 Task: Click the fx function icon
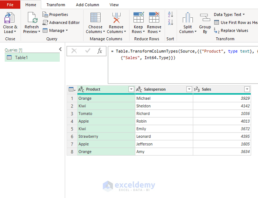tap(100, 51)
